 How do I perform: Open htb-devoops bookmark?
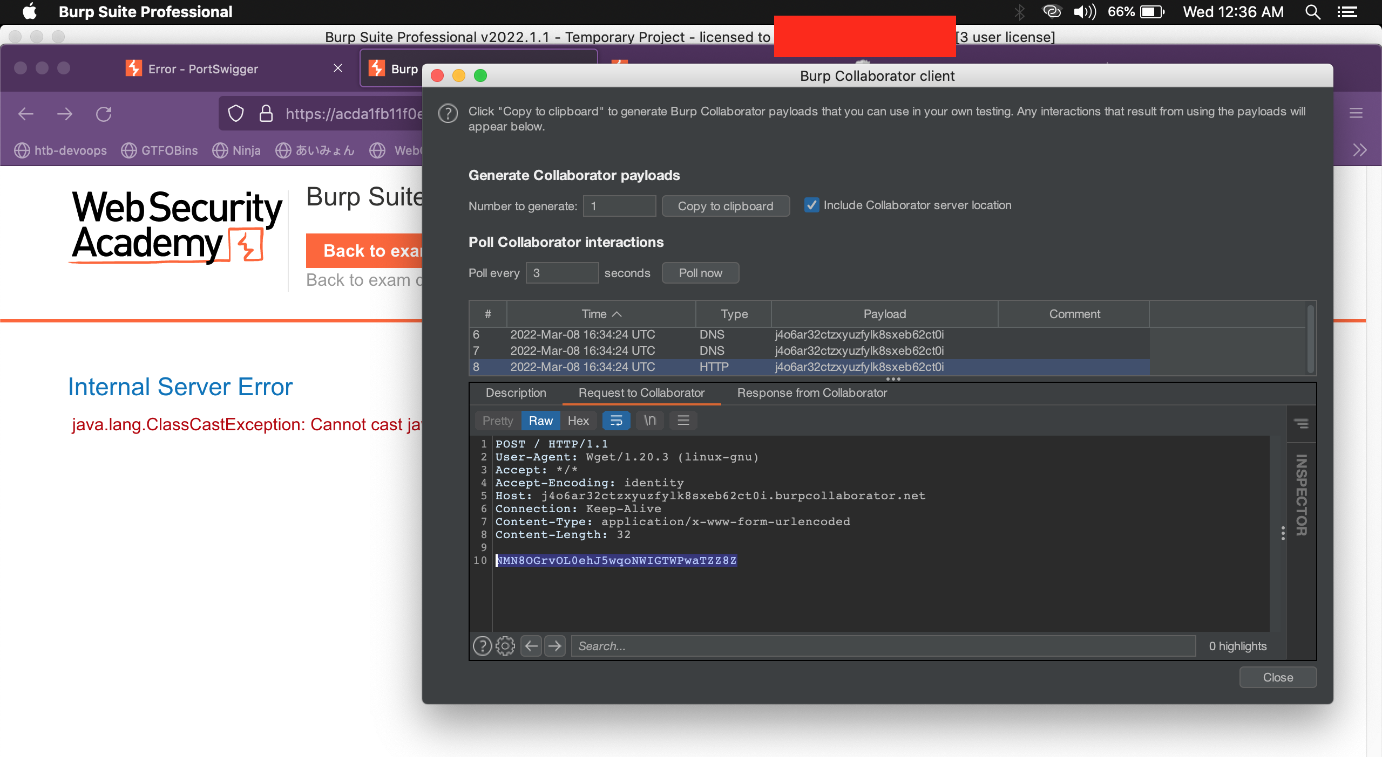[x=60, y=150]
